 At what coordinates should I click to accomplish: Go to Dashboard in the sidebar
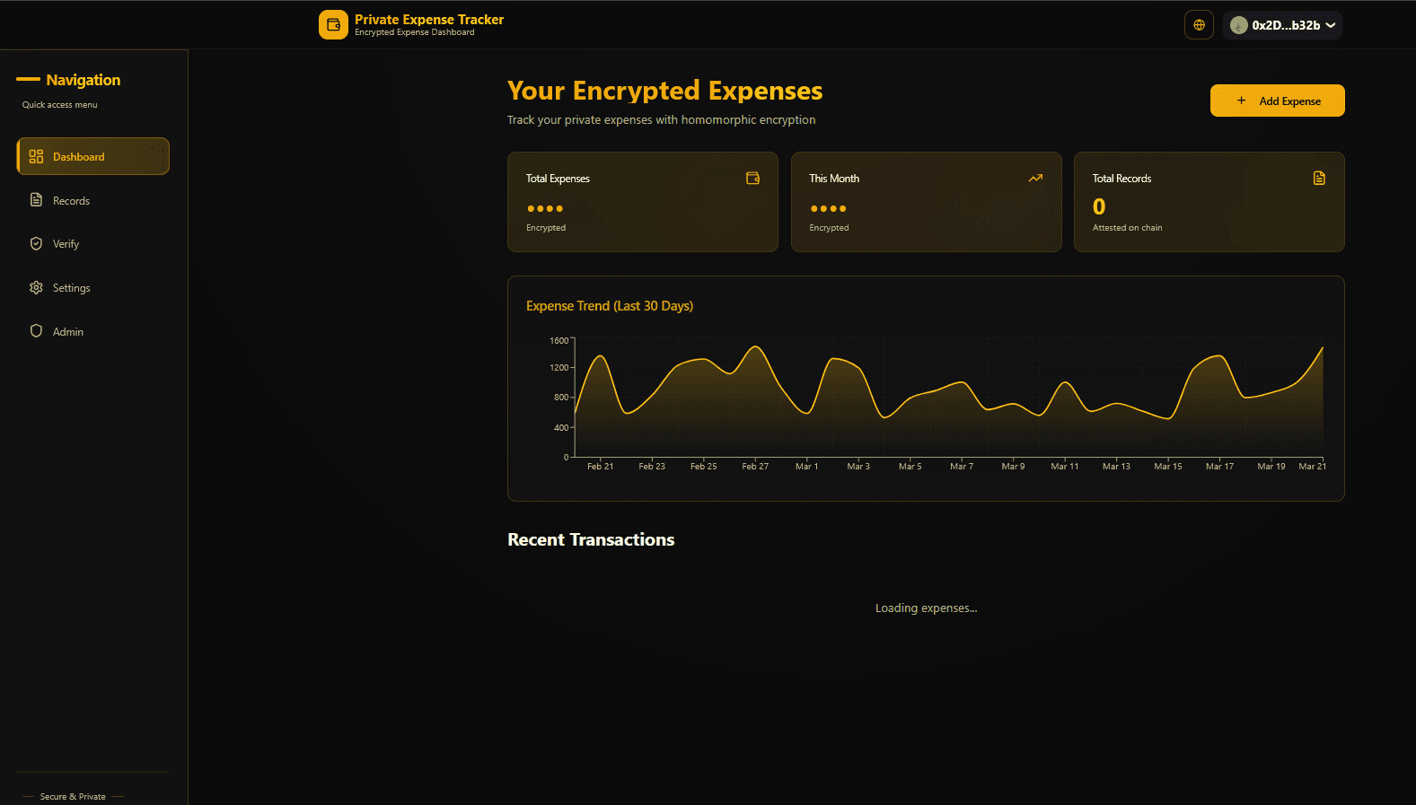pos(93,156)
